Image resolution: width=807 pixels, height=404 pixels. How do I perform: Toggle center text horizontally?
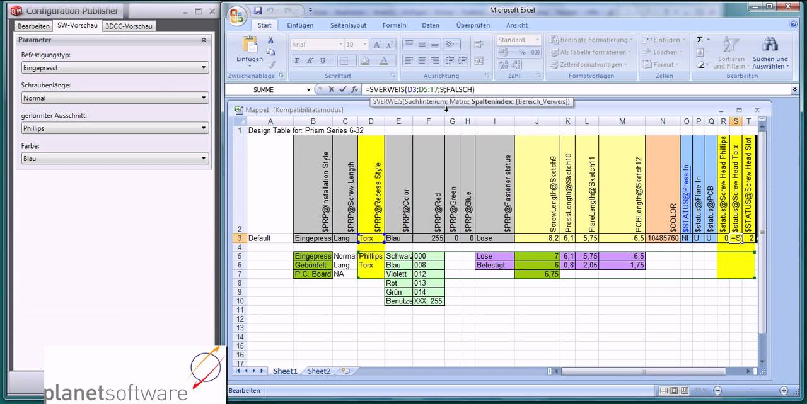coord(421,60)
